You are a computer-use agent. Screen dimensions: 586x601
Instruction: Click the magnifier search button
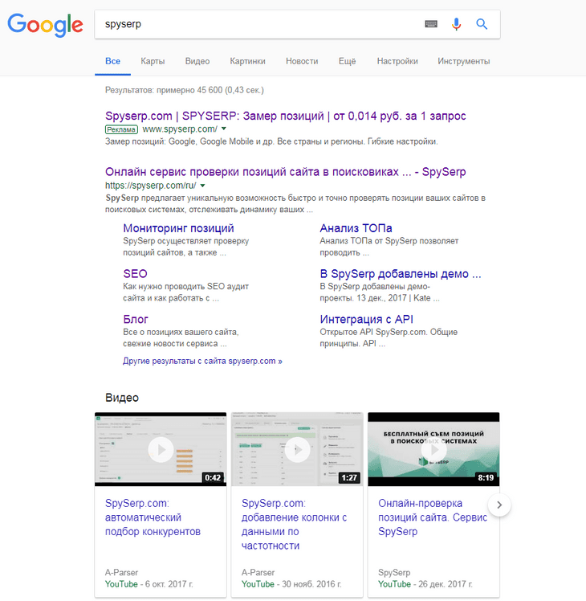tap(482, 24)
